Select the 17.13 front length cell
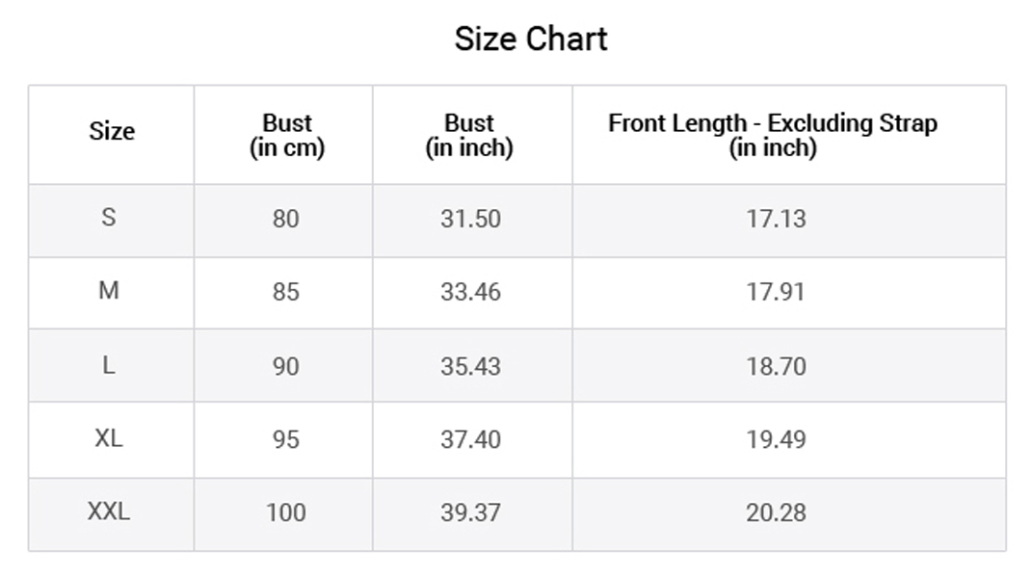 click(x=776, y=219)
